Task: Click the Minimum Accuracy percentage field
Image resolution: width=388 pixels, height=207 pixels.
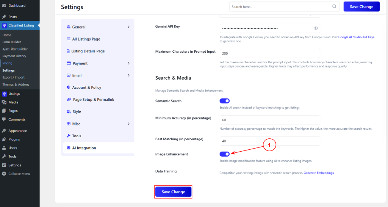Action: point(270,120)
